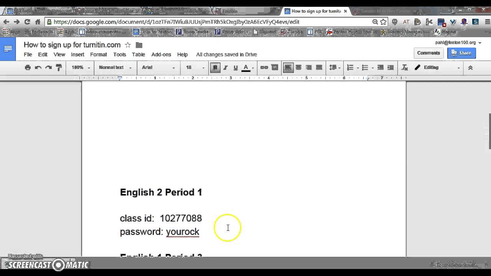Center align the text
Screen dimensions: 491x276
click(298, 67)
